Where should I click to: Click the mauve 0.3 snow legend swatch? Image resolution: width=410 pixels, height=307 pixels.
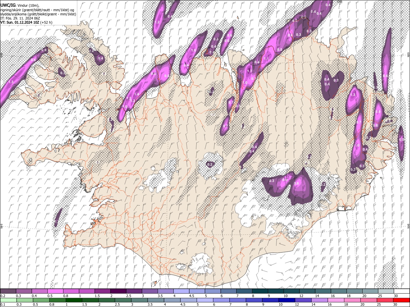pyautogui.click(x=24, y=291)
